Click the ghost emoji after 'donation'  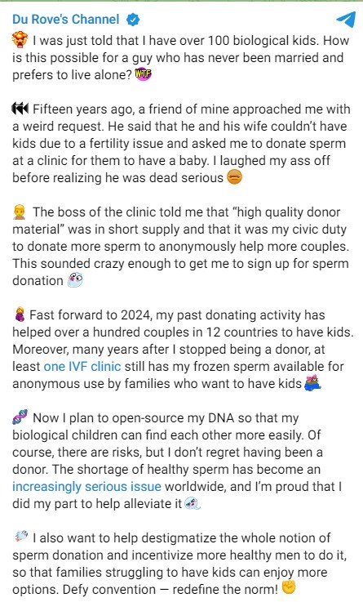[75, 280]
